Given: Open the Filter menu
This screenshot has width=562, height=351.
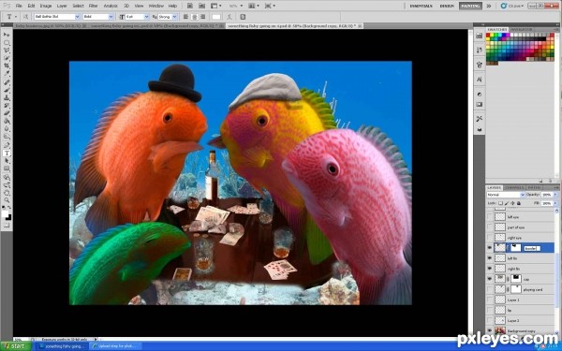Looking at the screenshot, I should [x=93, y=6].
